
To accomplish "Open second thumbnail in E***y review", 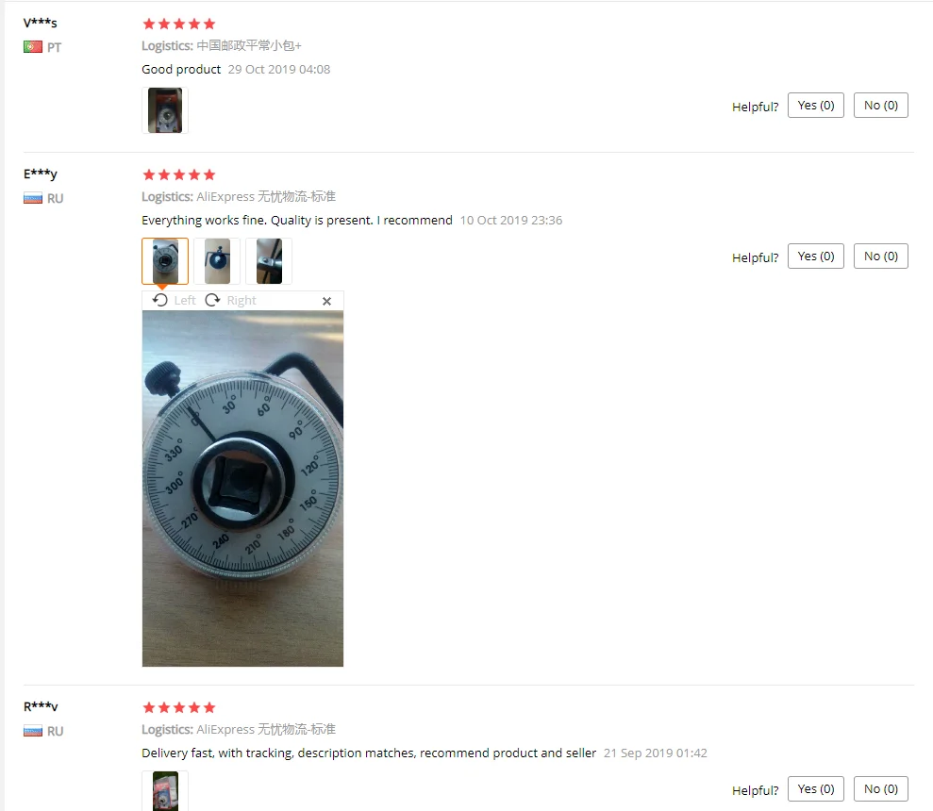I will [x=217, y=261].
